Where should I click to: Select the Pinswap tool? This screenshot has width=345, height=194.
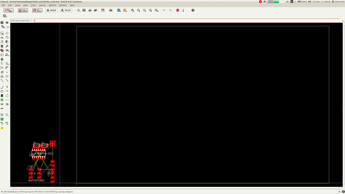[x=2, y=55]
